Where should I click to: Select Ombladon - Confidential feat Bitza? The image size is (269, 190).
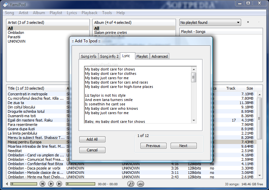coord(35,164)
